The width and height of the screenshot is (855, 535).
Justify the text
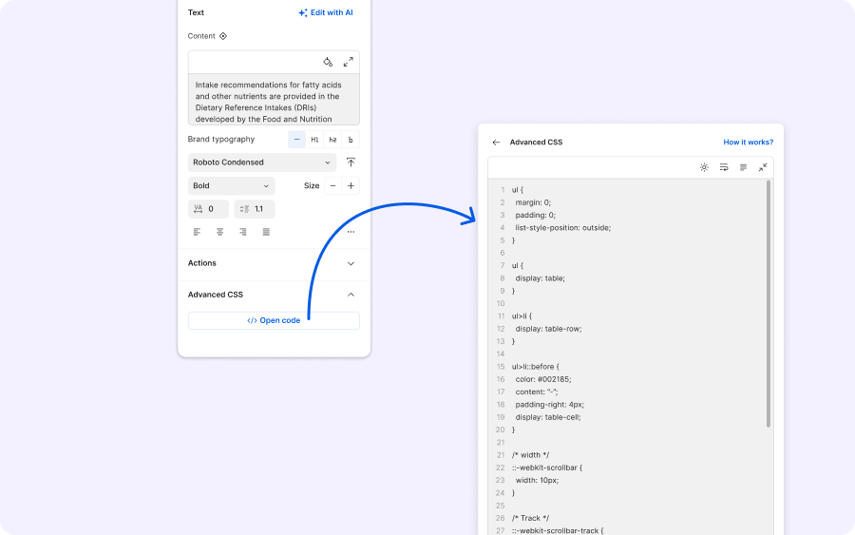(266, 232)
